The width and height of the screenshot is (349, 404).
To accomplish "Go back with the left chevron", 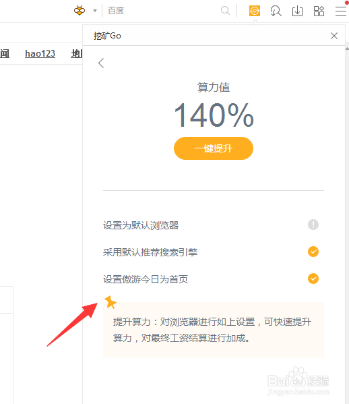I will click(101, 63).
